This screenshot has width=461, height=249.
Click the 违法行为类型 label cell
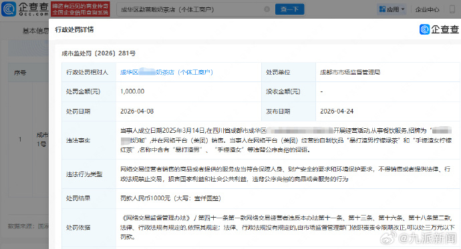89,174
